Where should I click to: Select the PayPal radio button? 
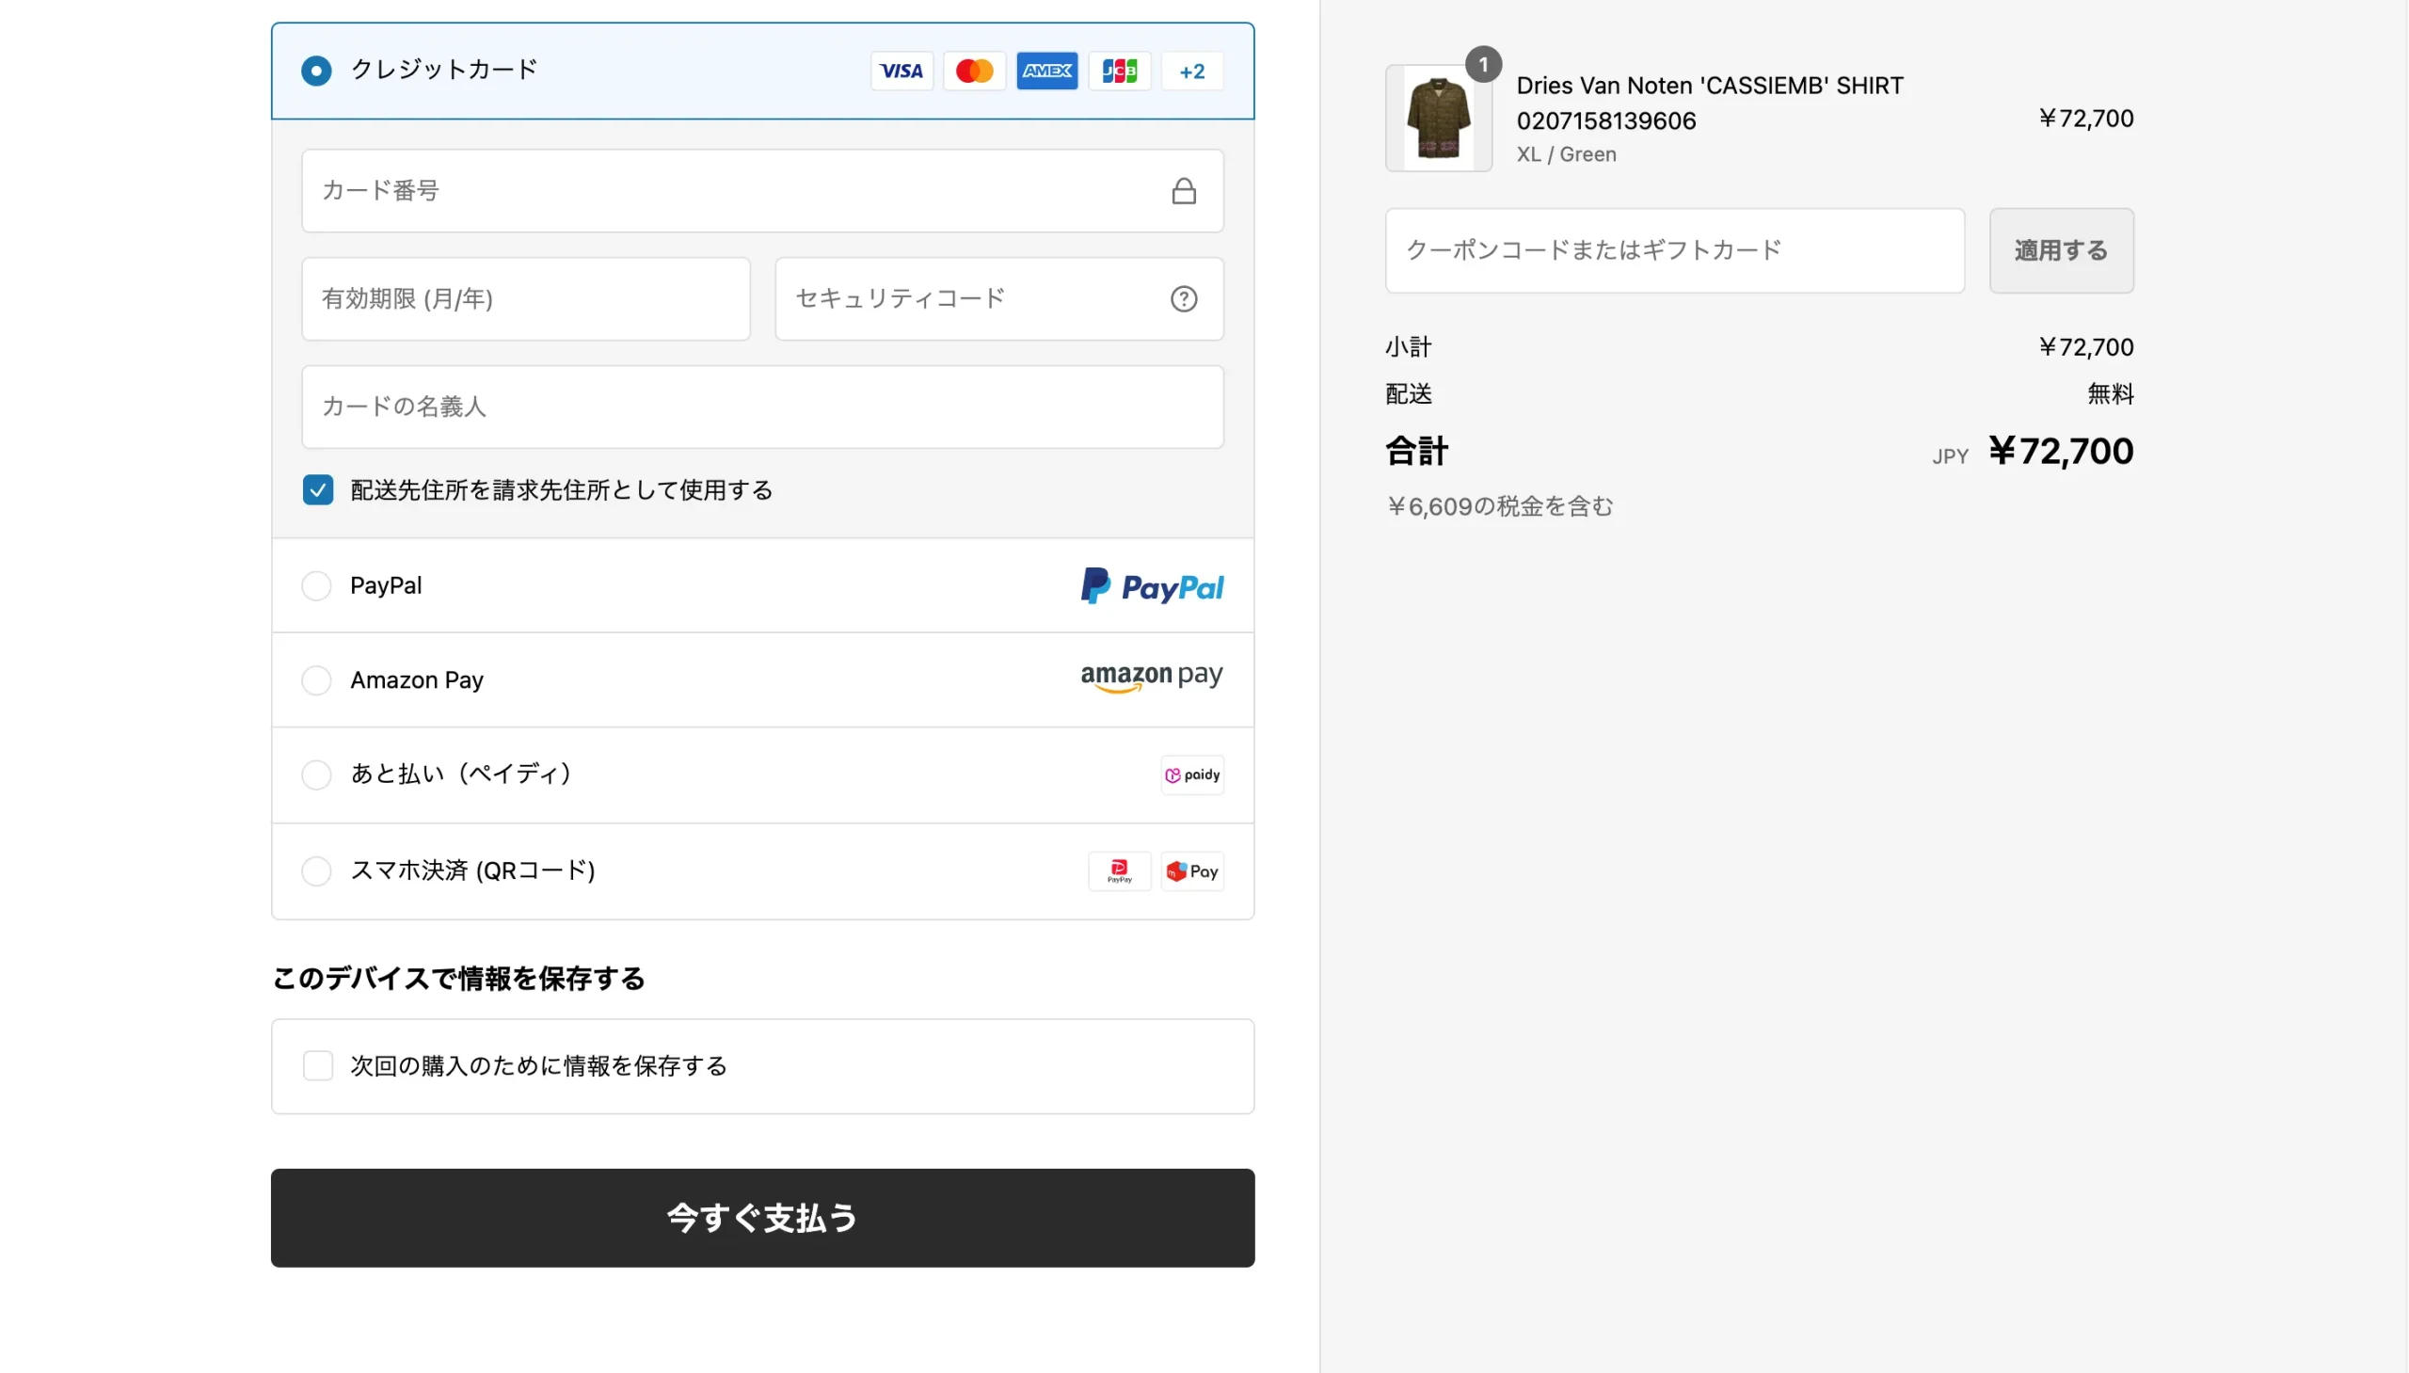coord(316,585)
